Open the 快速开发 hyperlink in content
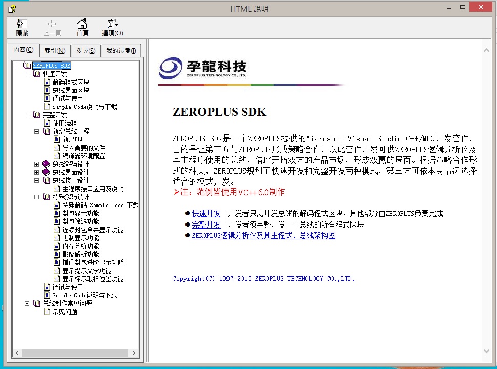Viewport: 497px width, 369px height. (206, 213)
